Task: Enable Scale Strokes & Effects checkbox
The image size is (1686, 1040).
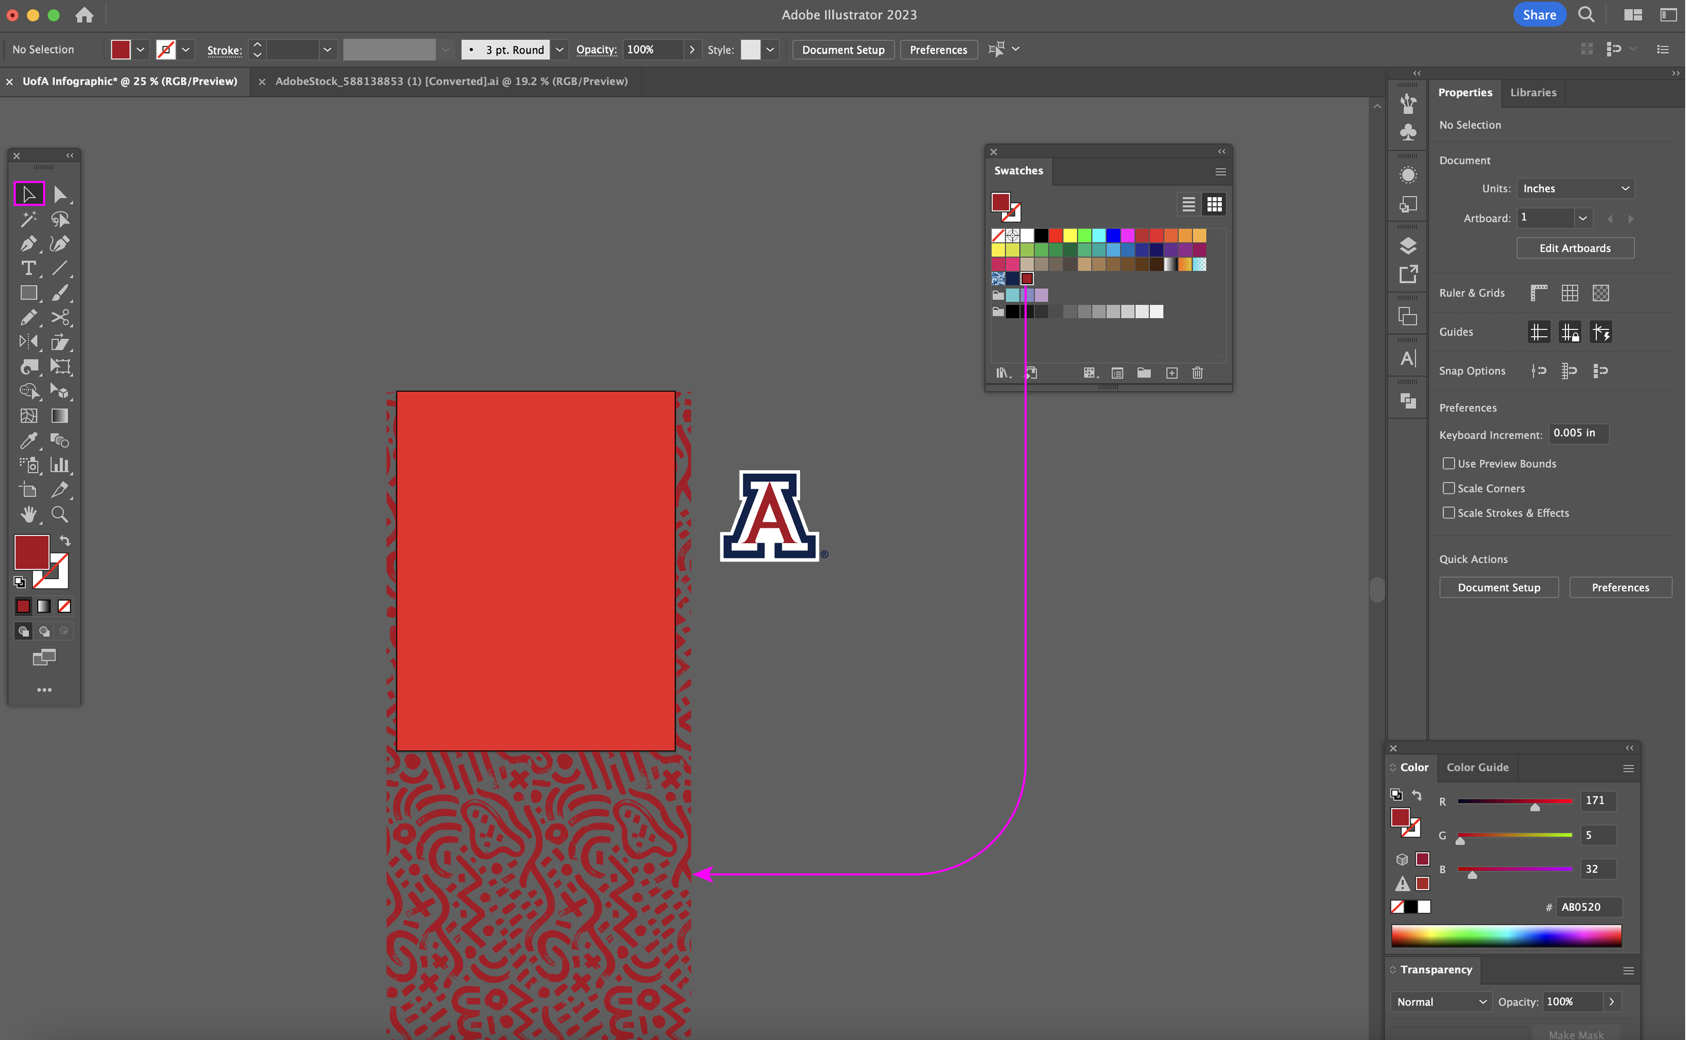Action: 1449,513
